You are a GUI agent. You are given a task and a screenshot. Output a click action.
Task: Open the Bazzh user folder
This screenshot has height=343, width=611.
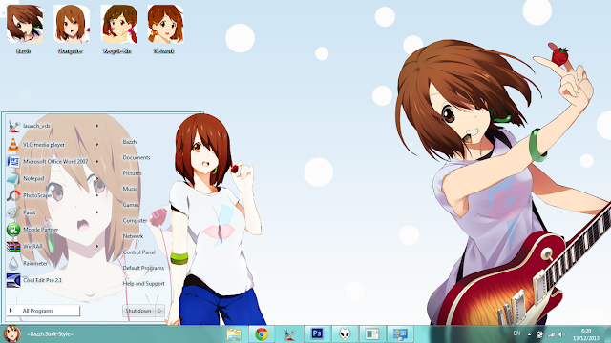(x=130, y=142)
